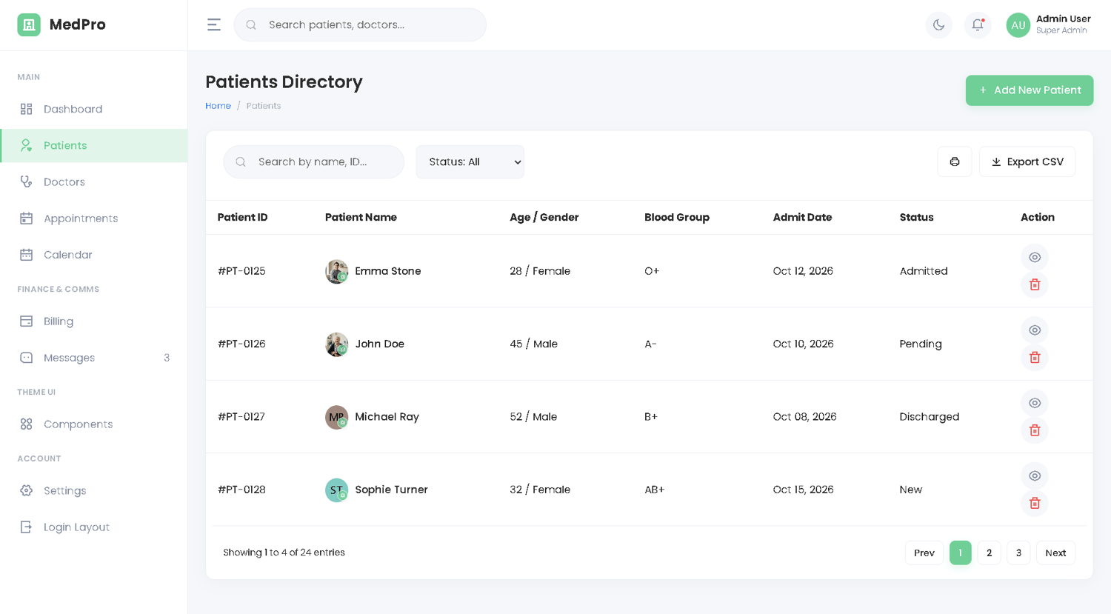
Task: Open the notifications bell
Action: [x=978, y=25]
